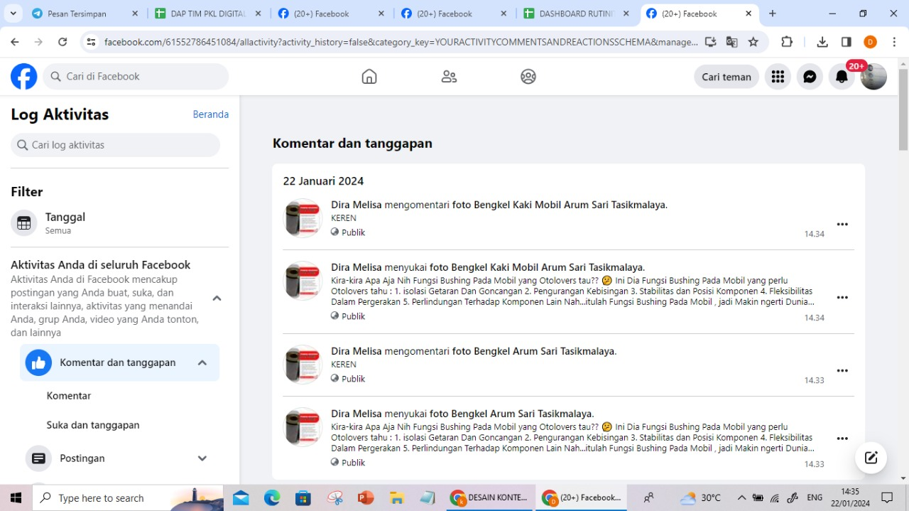Switch to the DAP TIM PKL DIGITAL tab
909x511 pixels.
click(209, 14)
